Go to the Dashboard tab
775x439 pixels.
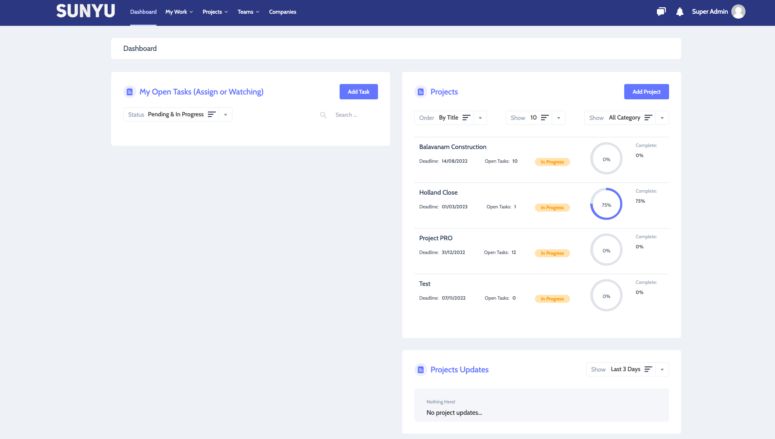click(143, 12)
